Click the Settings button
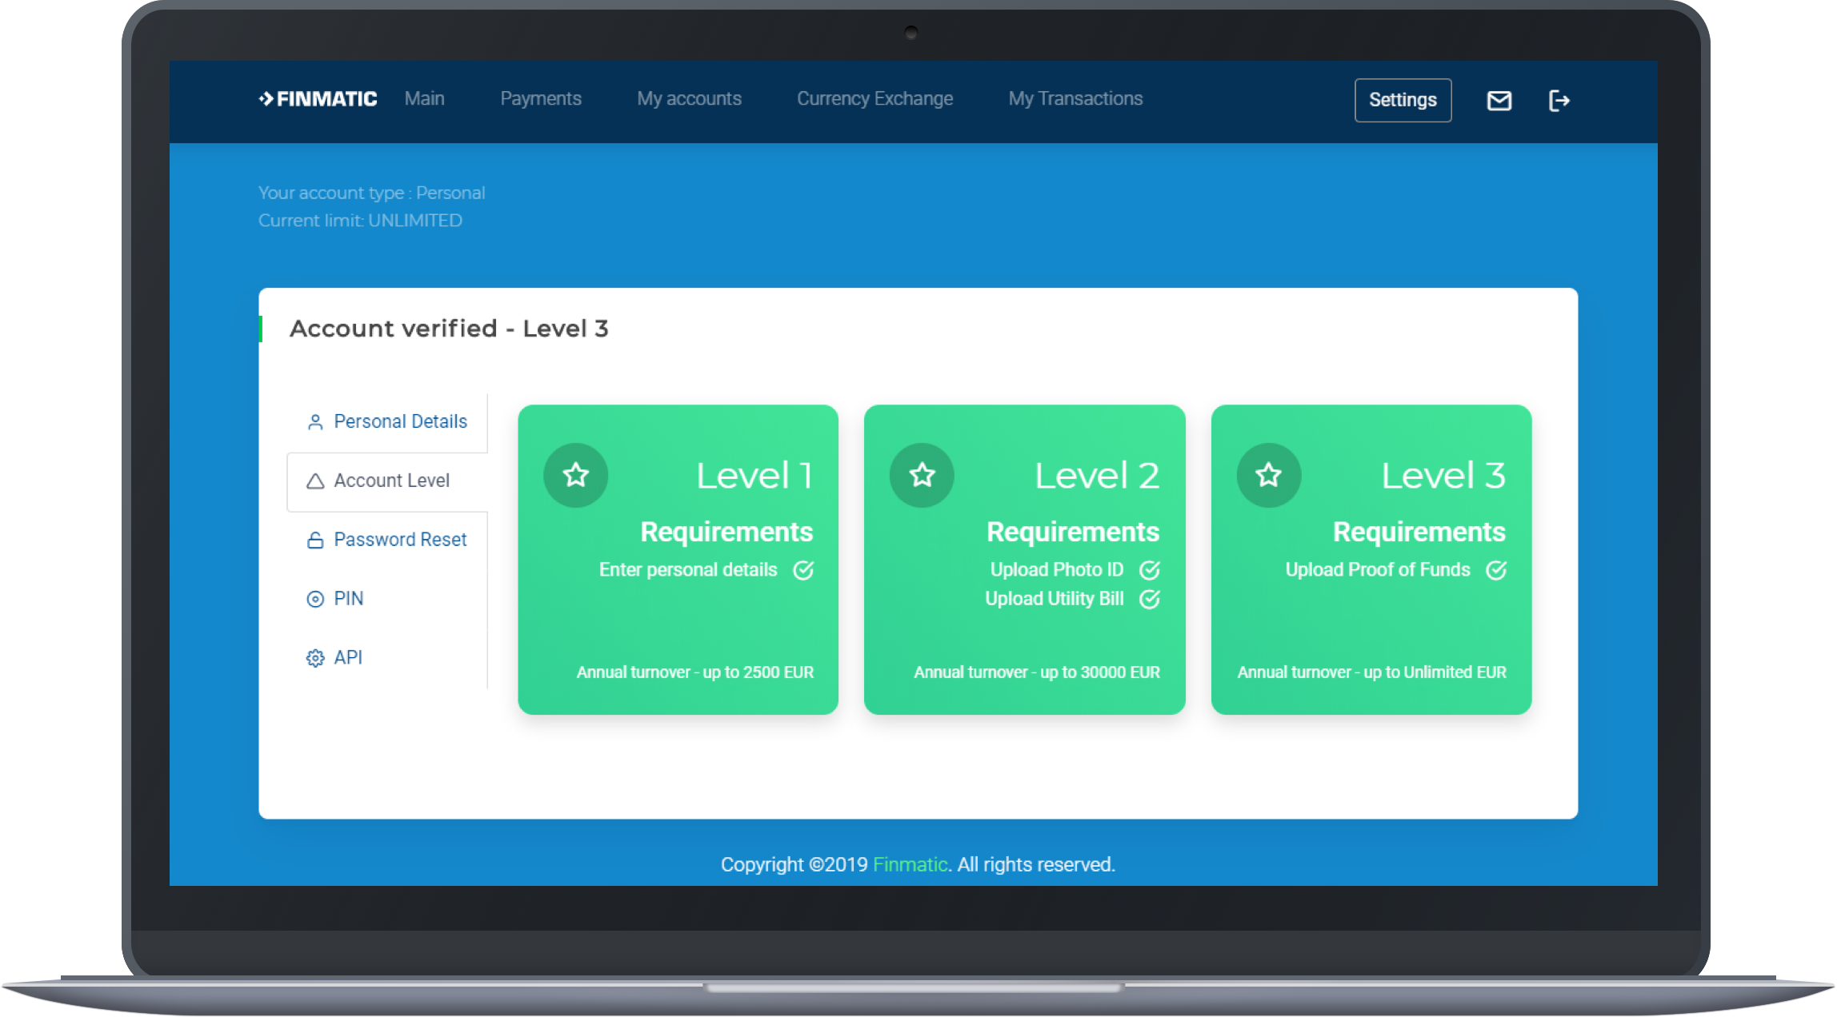The height and width of the screenshot is (1017, 1837). pyautogui.click(x=1403, y=100)
